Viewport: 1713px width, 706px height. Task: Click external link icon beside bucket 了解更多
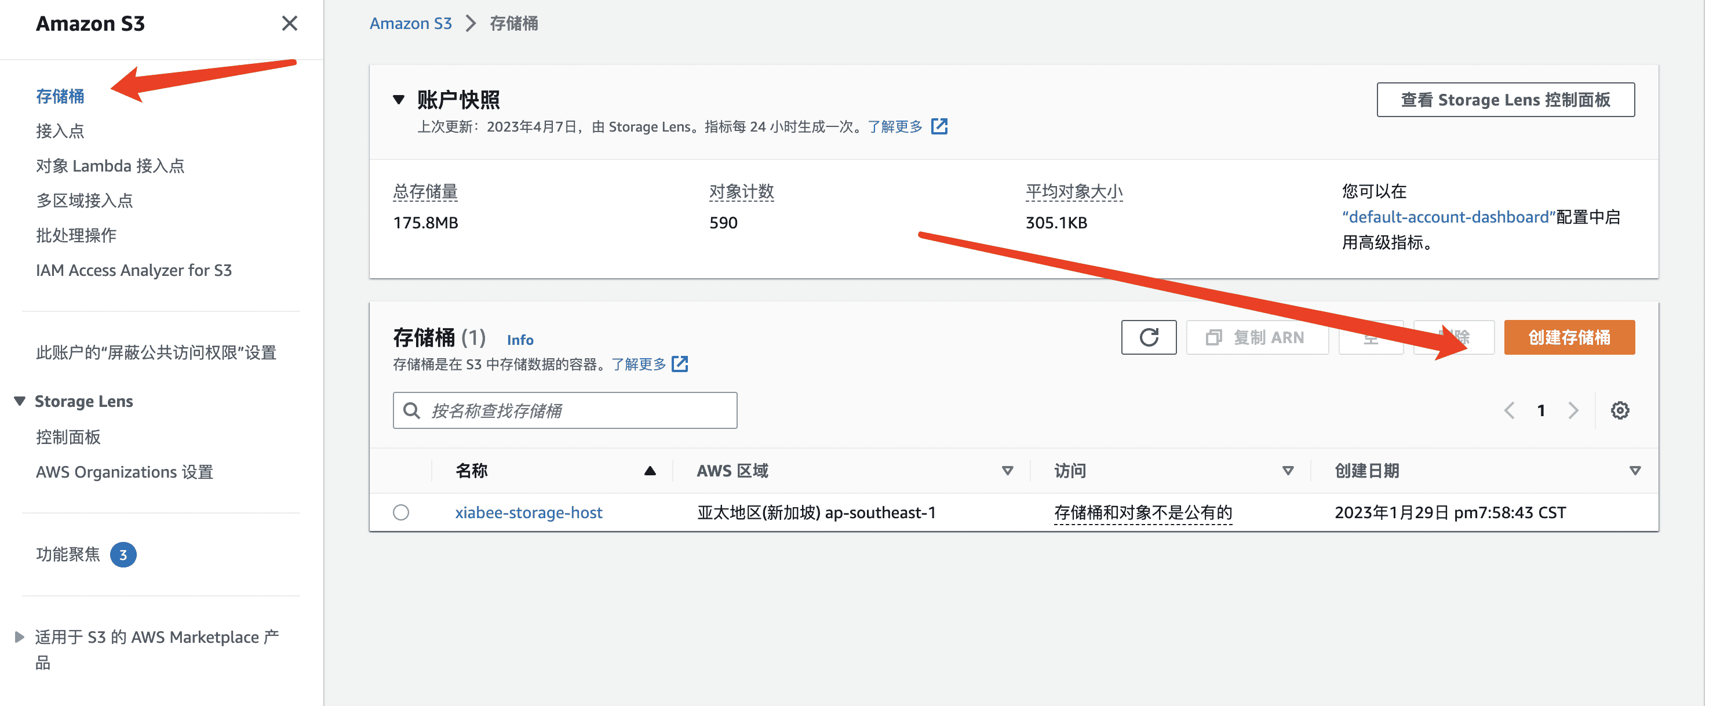(680, 364)
